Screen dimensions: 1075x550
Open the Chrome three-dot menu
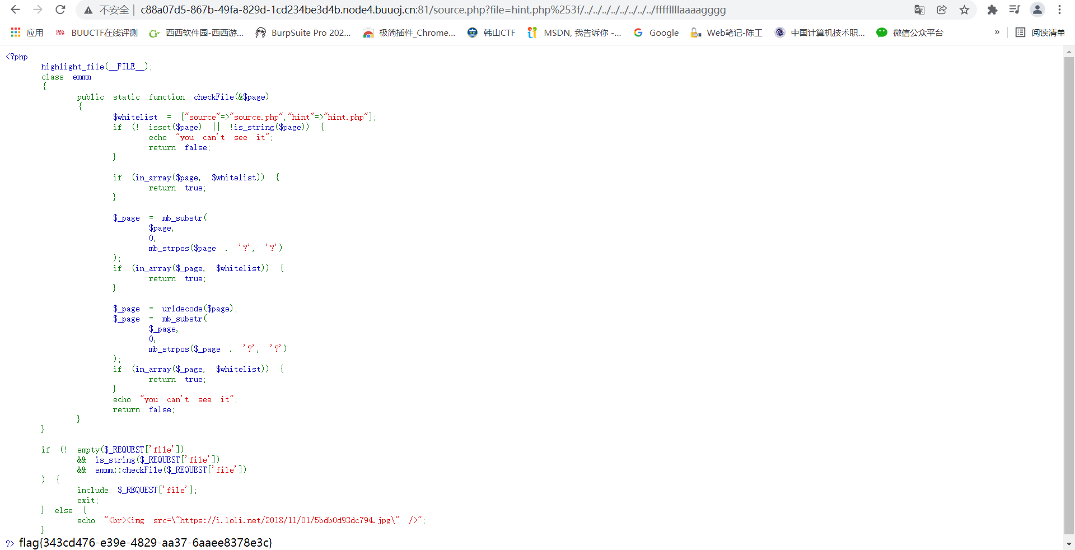click(1060, 10)
